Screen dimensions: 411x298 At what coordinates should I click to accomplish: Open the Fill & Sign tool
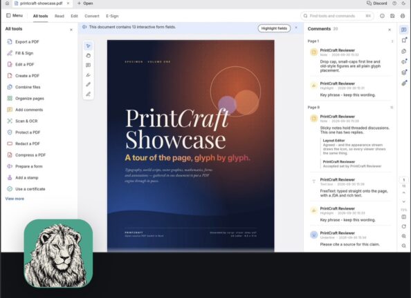pos(21,53)
